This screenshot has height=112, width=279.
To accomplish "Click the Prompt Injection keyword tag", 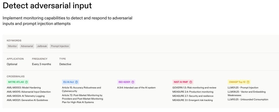I will [60, 46].
